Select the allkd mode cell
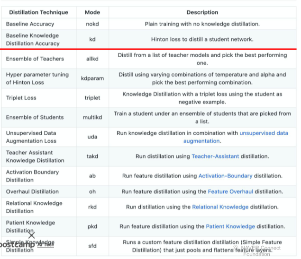Viewport: 301px width, 259px height. click(x=92, y=59)
